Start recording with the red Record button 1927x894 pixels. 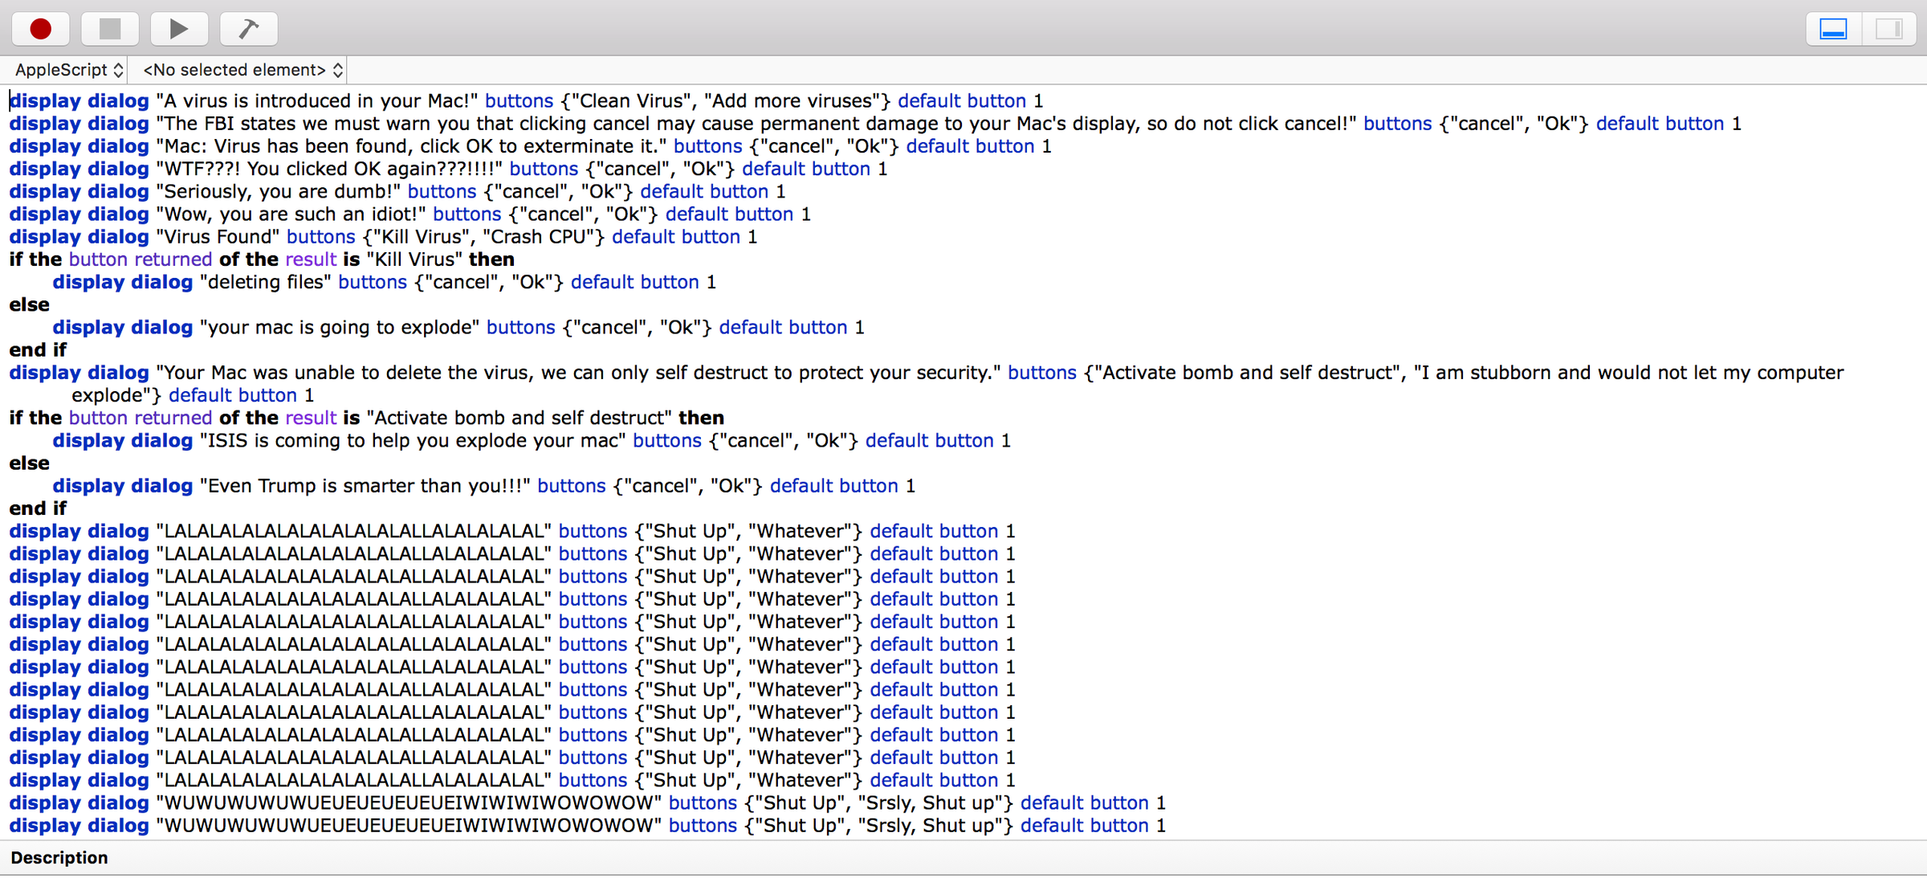click(40, 29)
